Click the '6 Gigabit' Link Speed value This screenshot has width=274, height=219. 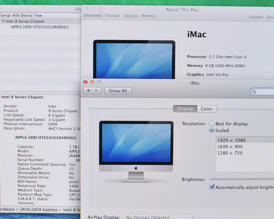[x=56, y=115]
